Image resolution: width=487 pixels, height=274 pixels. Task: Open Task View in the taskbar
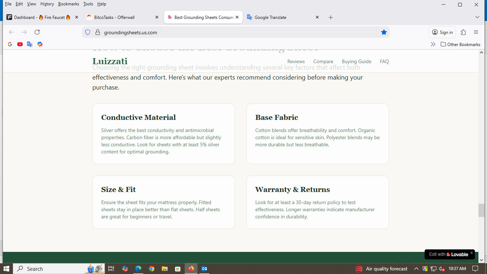click(x=111, y=269)
